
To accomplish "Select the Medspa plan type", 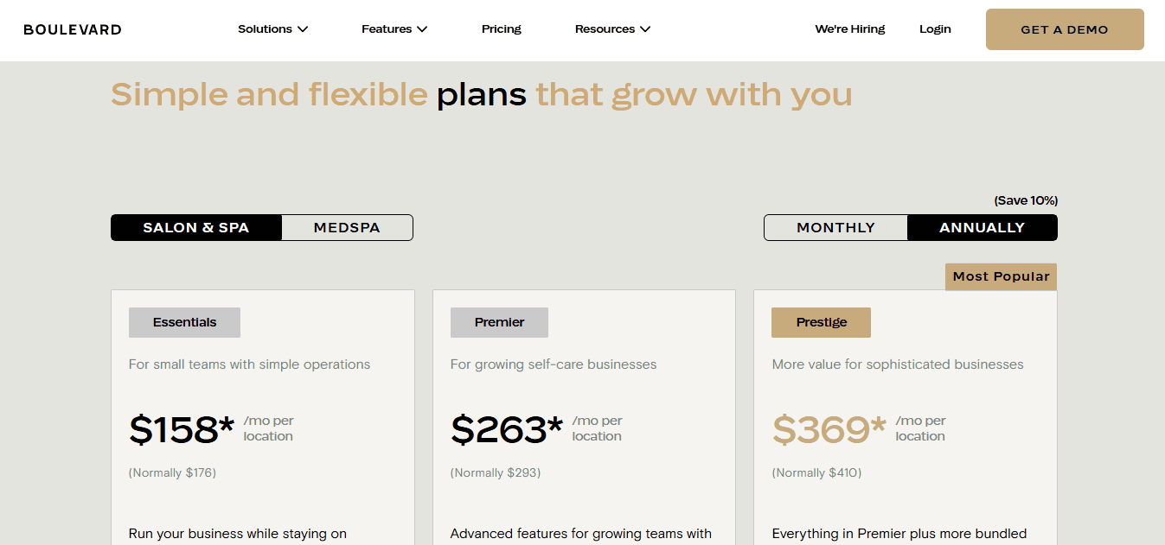I will pos(347,228).
